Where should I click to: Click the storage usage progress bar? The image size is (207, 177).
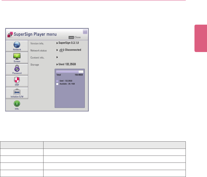point(70,72)
